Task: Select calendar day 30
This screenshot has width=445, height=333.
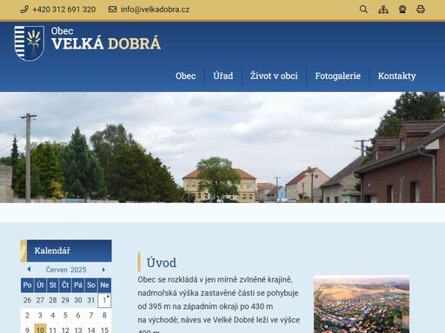Action: pyautogui.click(x=78, y=300)
